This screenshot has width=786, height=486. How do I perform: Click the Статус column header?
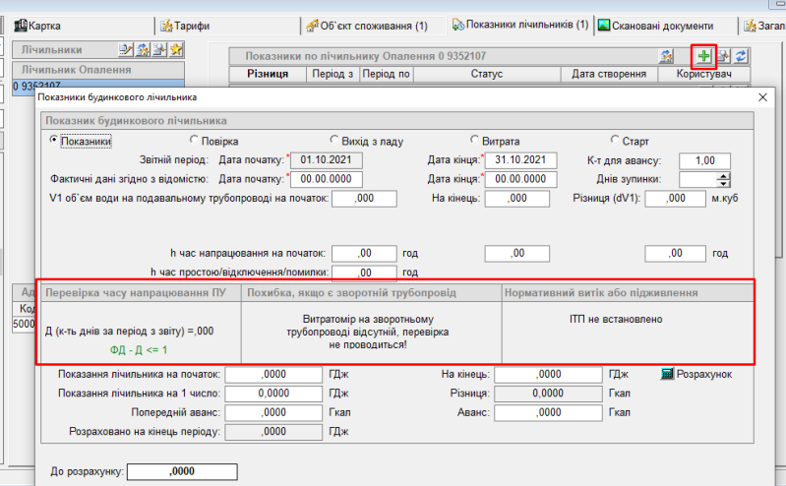click(x=486, y=74)
